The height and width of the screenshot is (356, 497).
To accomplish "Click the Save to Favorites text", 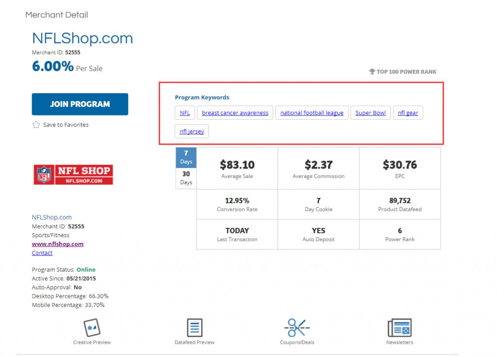I will click(66, 125).
